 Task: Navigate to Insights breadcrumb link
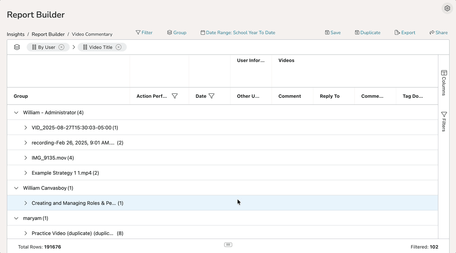[x=16, y=34]
